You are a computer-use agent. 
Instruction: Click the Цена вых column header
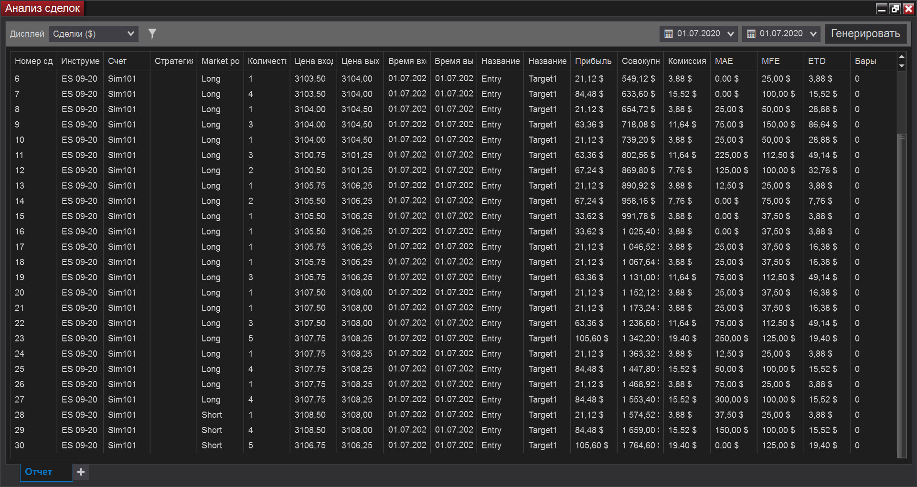[x=360, y=61]
